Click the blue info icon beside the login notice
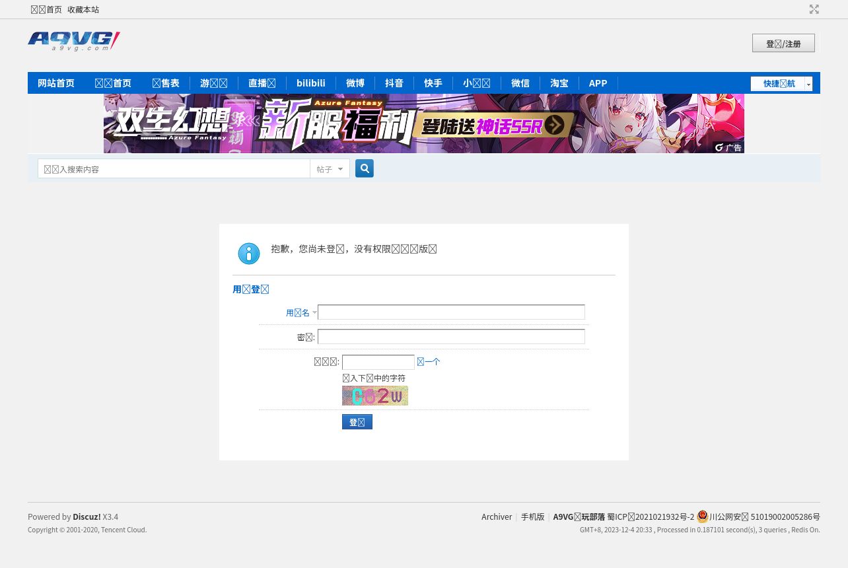 tap(249, 254)
